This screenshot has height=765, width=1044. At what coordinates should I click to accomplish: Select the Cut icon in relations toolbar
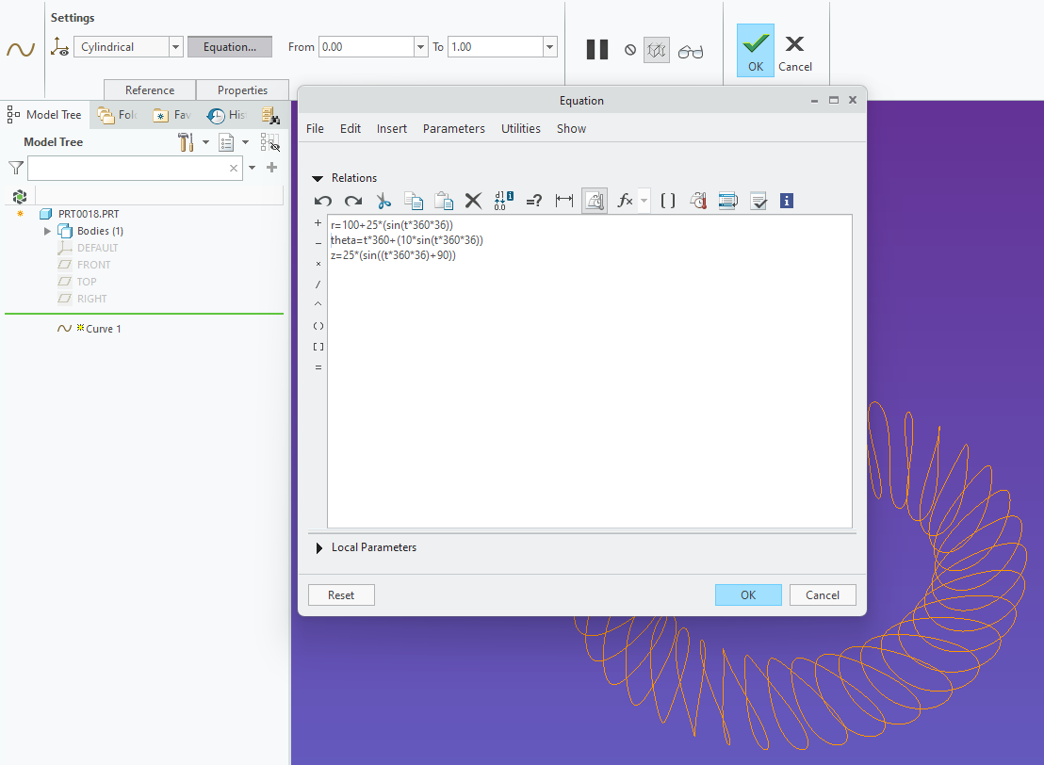coord(383,200)
